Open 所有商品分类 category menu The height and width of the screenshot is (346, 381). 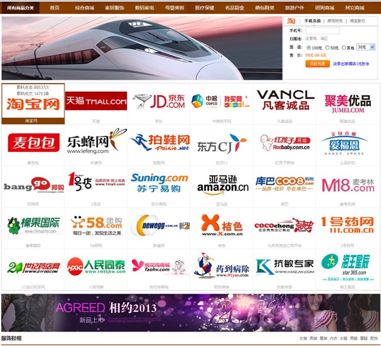coord(20,8)
